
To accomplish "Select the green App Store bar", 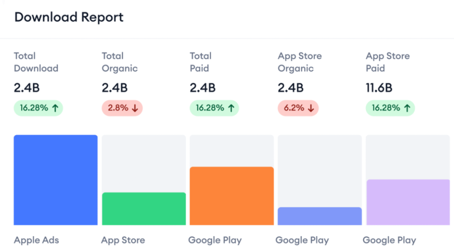I will [x=144, y=209].
